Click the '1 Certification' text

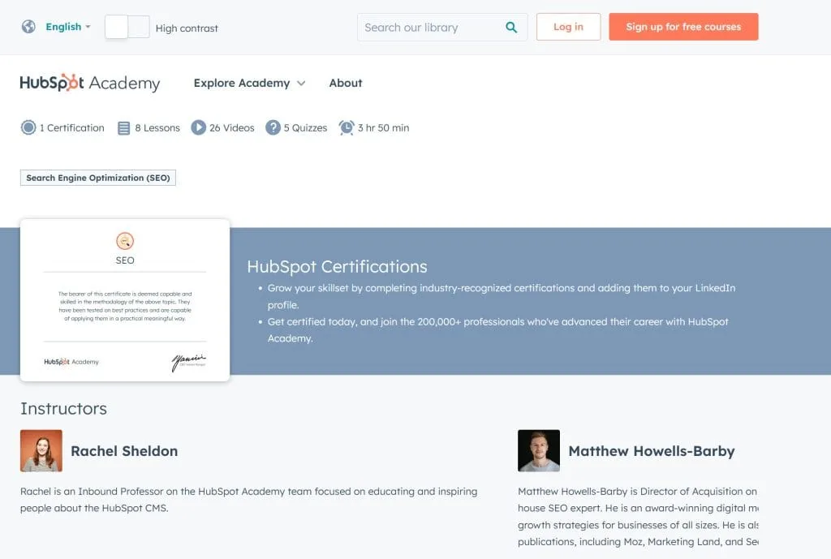[72, 127]
